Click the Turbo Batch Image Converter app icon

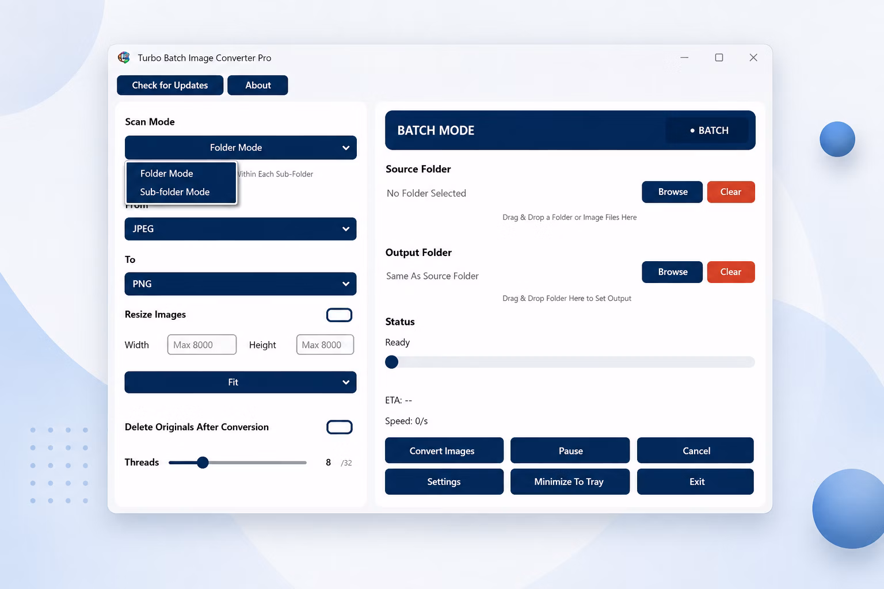click(x=124, y=58)
